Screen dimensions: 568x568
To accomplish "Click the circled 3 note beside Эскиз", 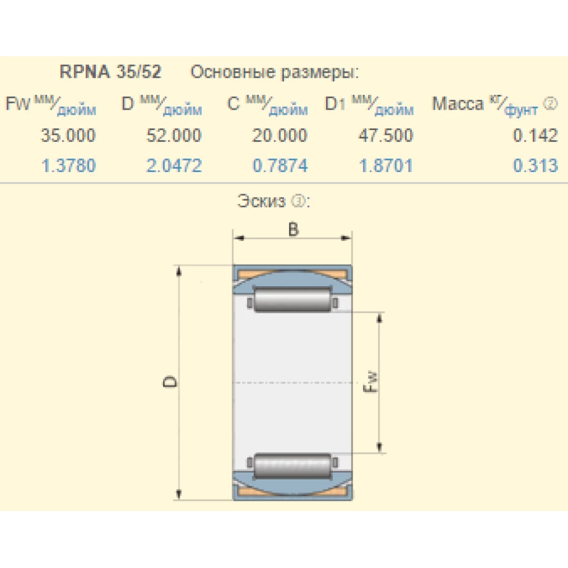I will click(x=299, y=201).
